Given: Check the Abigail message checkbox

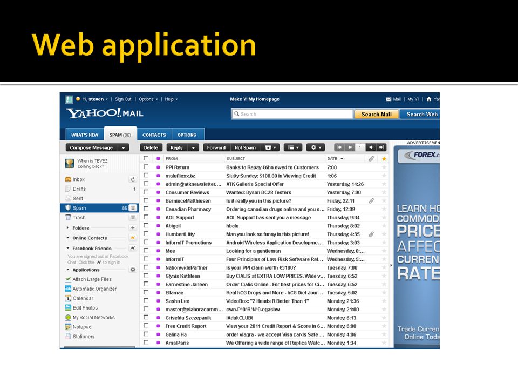Looking at the screenshot, I should tap(146, 226).
